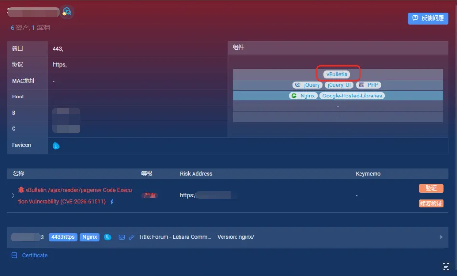The width and height of the screenshot is (457, 276).
Task: Select the jQuery component tag
Action: (307, 85)
